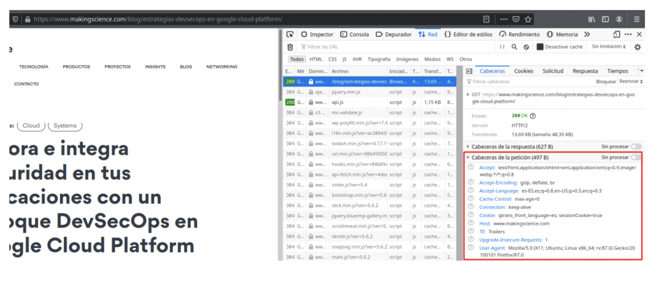Switch to the Cookies tab
The width and height of the screenshot is (661, 281).
[x=524, y=71]
